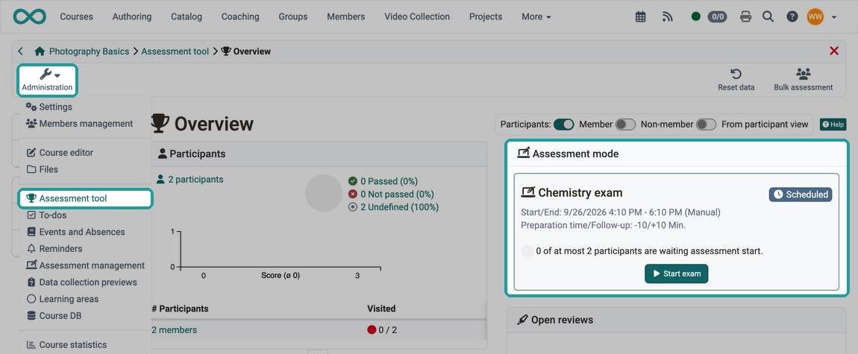Viewport: 858px width, 354px height.
Task: Click the printer icon
Action: click(x=745, y=17)
